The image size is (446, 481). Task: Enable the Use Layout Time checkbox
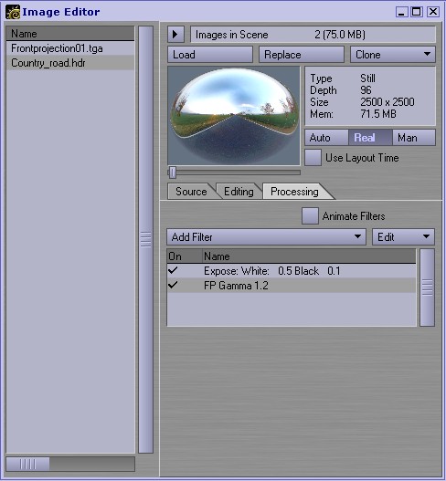[313, 158]
